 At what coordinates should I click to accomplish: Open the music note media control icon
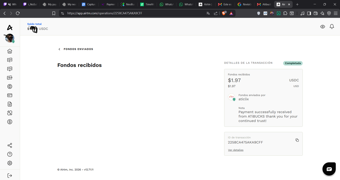[x=302, y=13]
